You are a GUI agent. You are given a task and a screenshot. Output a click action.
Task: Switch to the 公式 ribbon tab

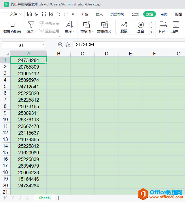point(135,14)
